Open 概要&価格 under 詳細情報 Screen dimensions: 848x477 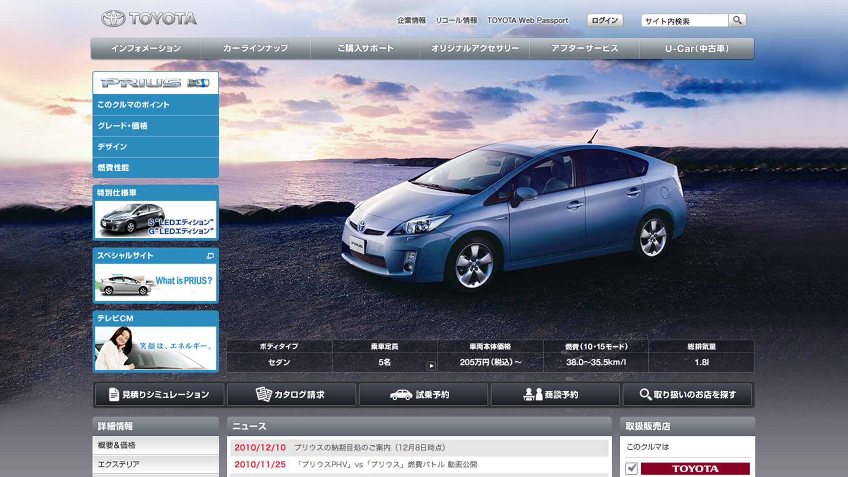tap(155, 445)
